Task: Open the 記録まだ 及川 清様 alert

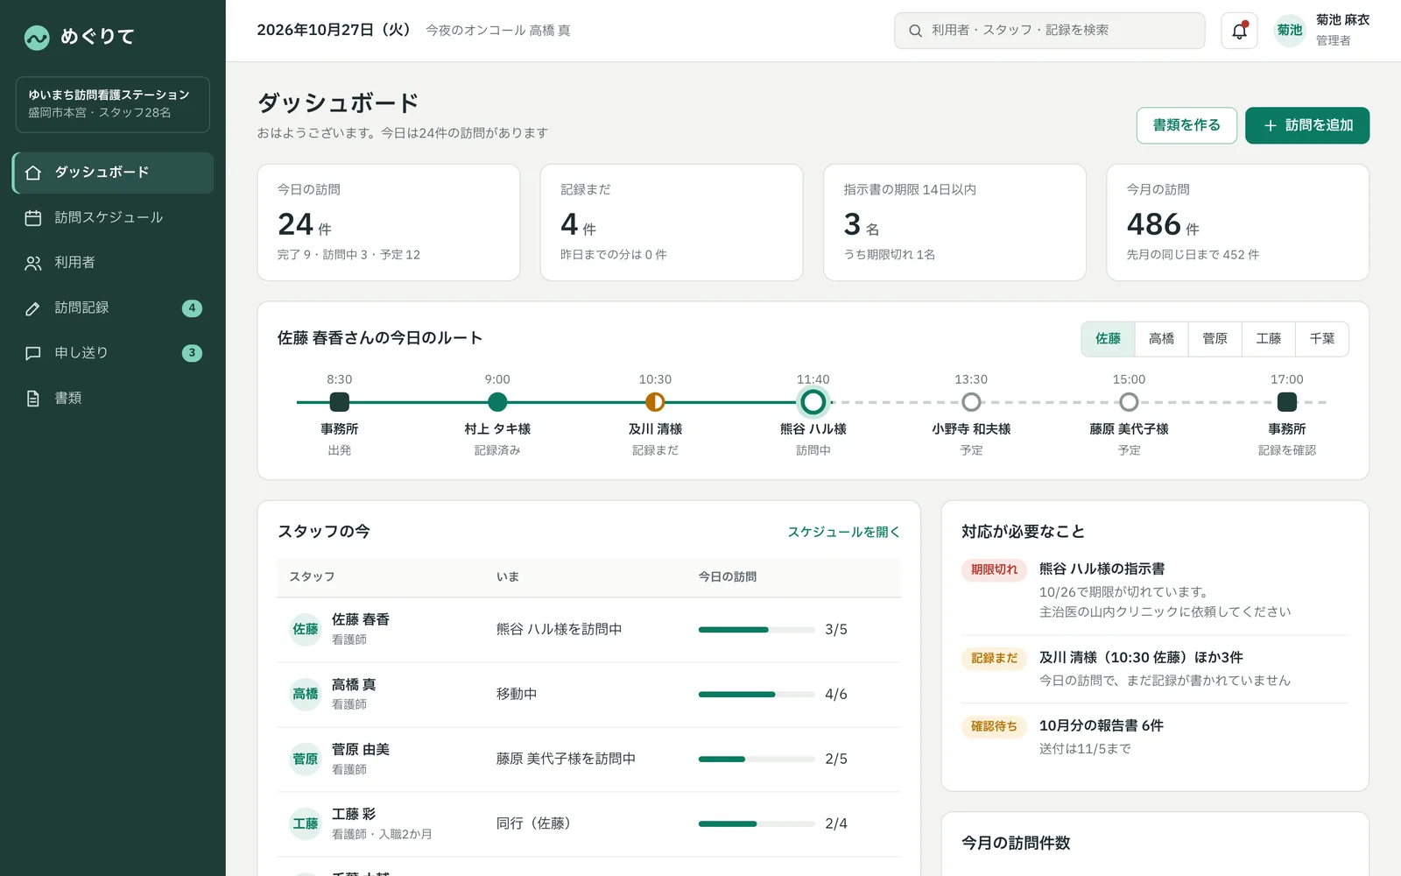Action: point(1155,669)
